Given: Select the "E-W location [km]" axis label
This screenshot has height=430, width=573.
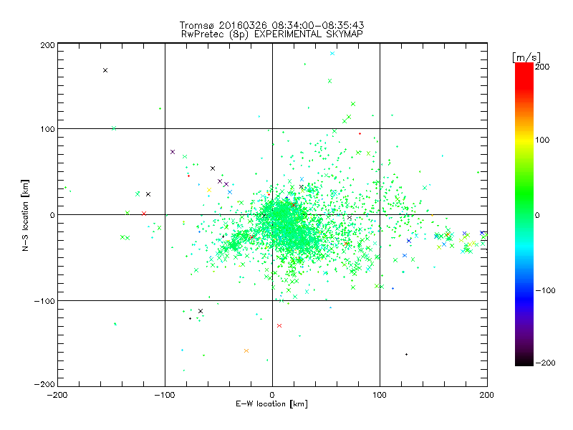Looking at the screenshot, I should (x=271, y=404).
